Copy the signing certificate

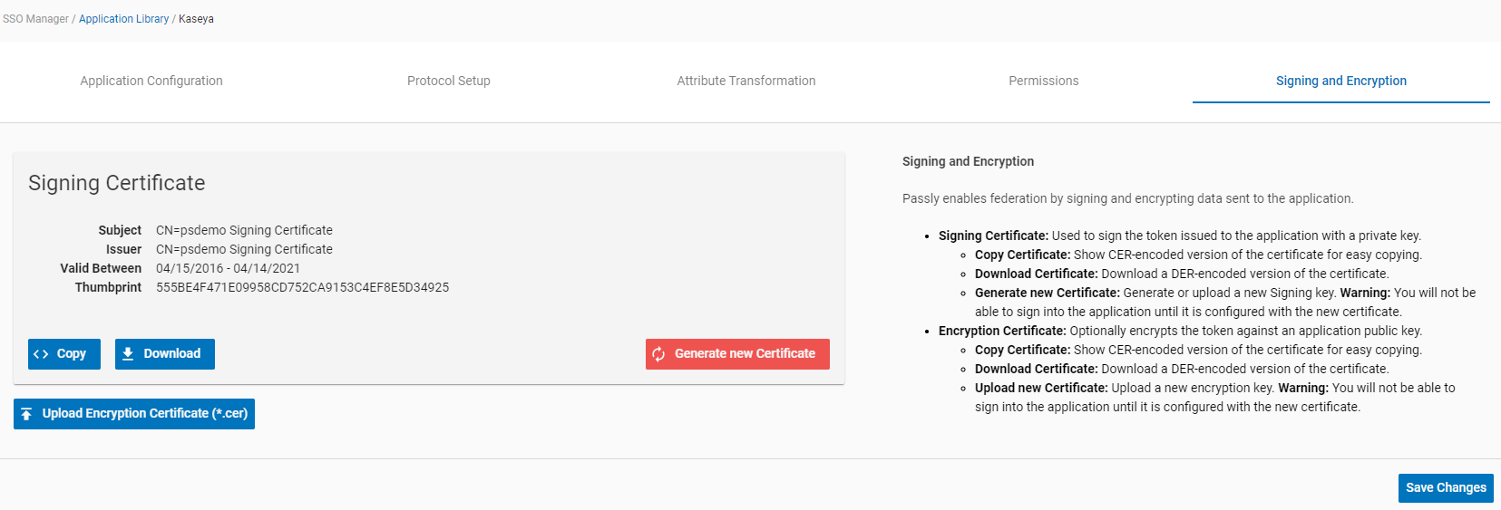click(x=64, y=354)
